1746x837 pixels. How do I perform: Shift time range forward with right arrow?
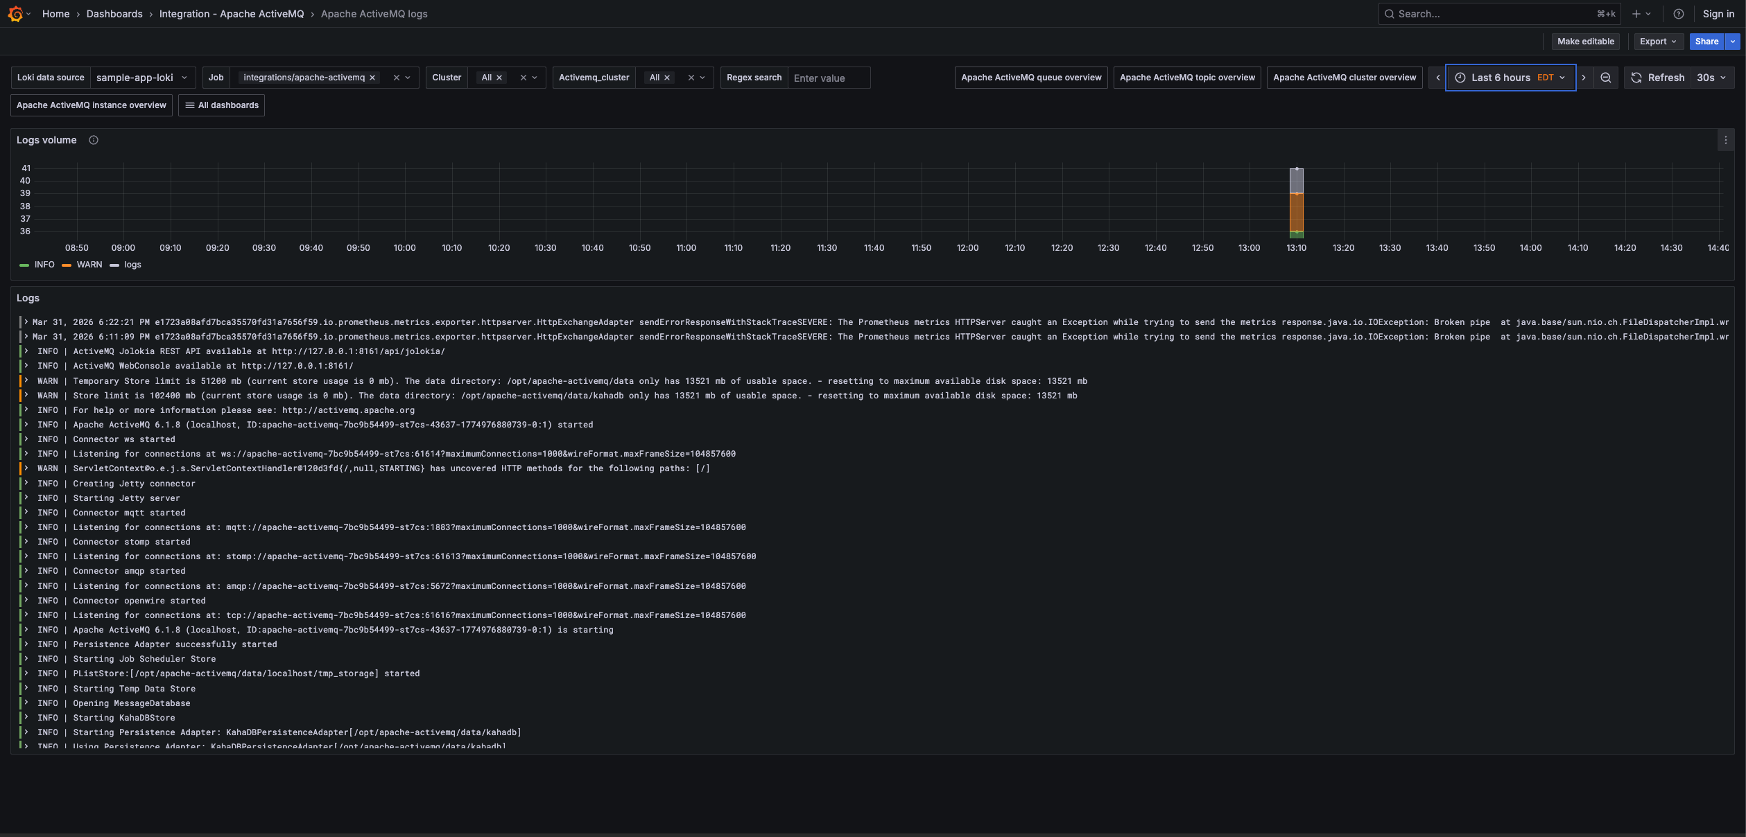coord(1584,78)
